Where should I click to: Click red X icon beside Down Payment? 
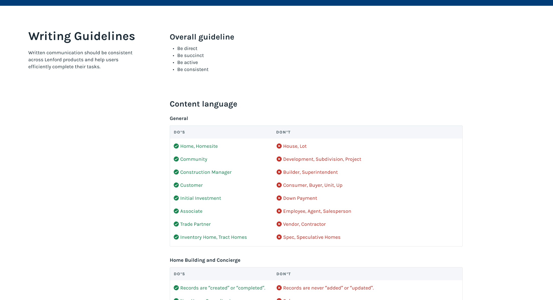(x=279, y=198)
